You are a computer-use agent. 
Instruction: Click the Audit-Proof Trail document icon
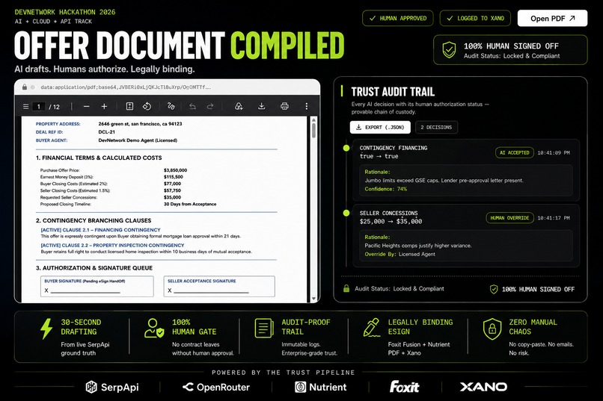(x=264, y=329)
